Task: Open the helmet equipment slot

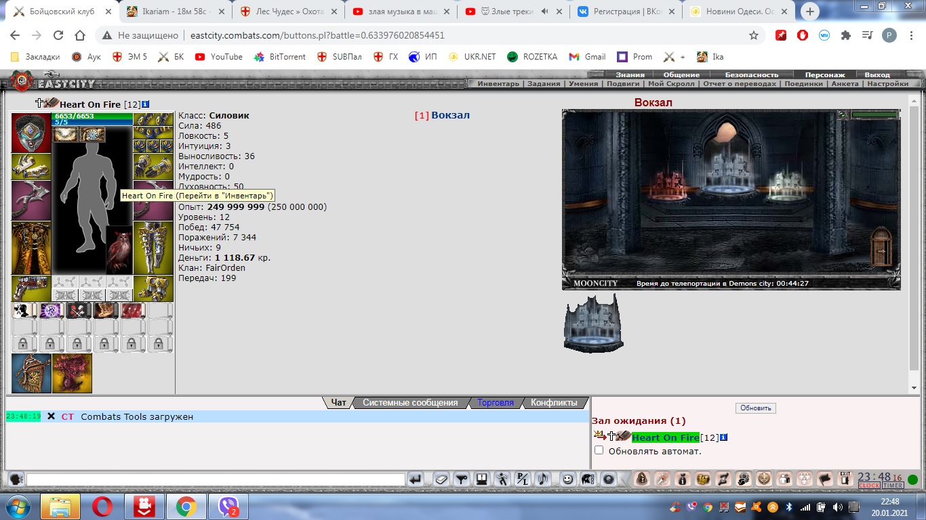Action: click(x=31, y=133)
